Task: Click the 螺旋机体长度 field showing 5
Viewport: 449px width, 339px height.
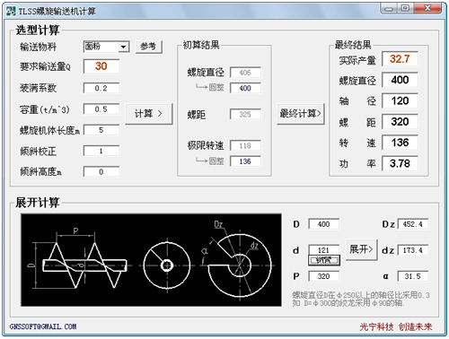Action: tap(101, 130)
